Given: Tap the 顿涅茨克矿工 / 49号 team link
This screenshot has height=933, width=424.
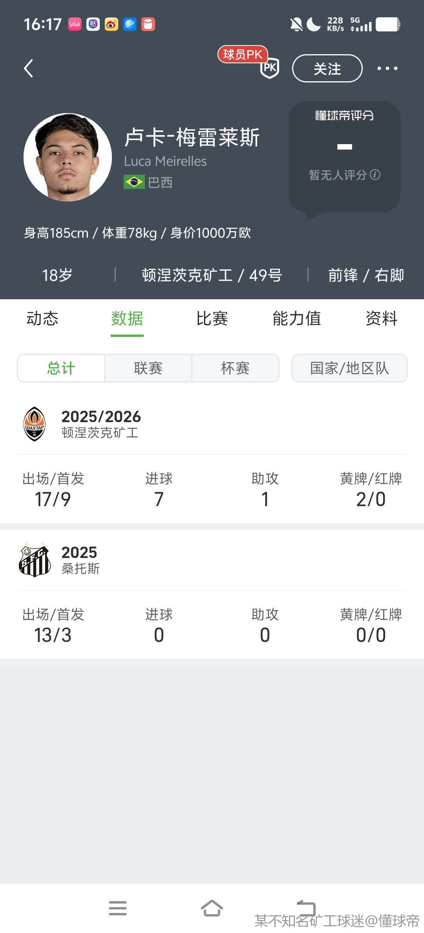Looking at the screenshot, I should (x=212, y=275).
